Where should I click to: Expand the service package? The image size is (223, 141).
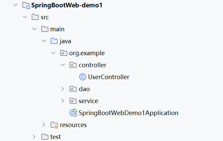[x=63, y=101]
